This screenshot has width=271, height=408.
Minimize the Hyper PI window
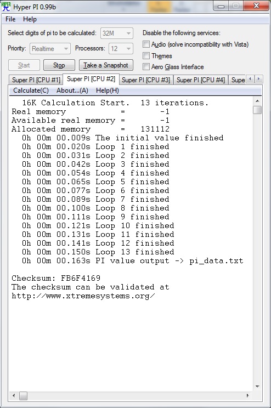(221, 5)
